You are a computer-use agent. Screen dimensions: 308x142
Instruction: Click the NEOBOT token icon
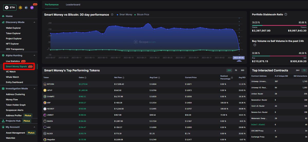[45, 109]
